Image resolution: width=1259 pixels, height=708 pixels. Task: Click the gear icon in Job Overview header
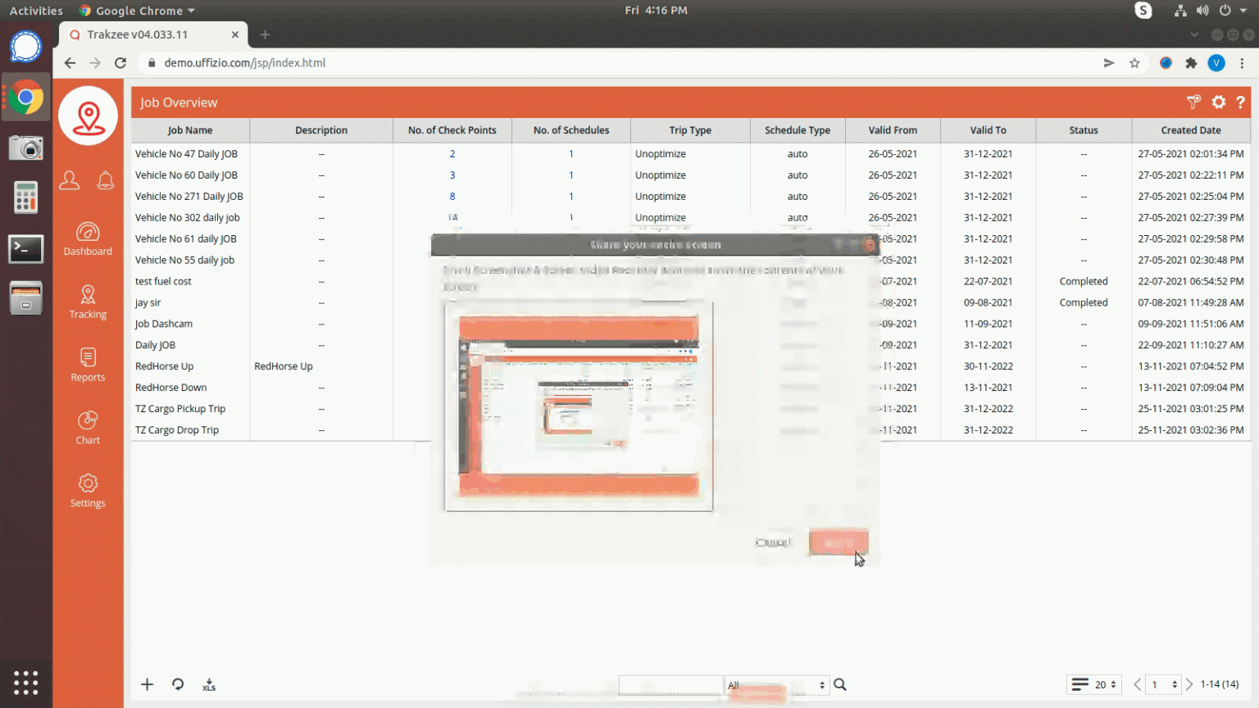click(x=1219, y=102)
